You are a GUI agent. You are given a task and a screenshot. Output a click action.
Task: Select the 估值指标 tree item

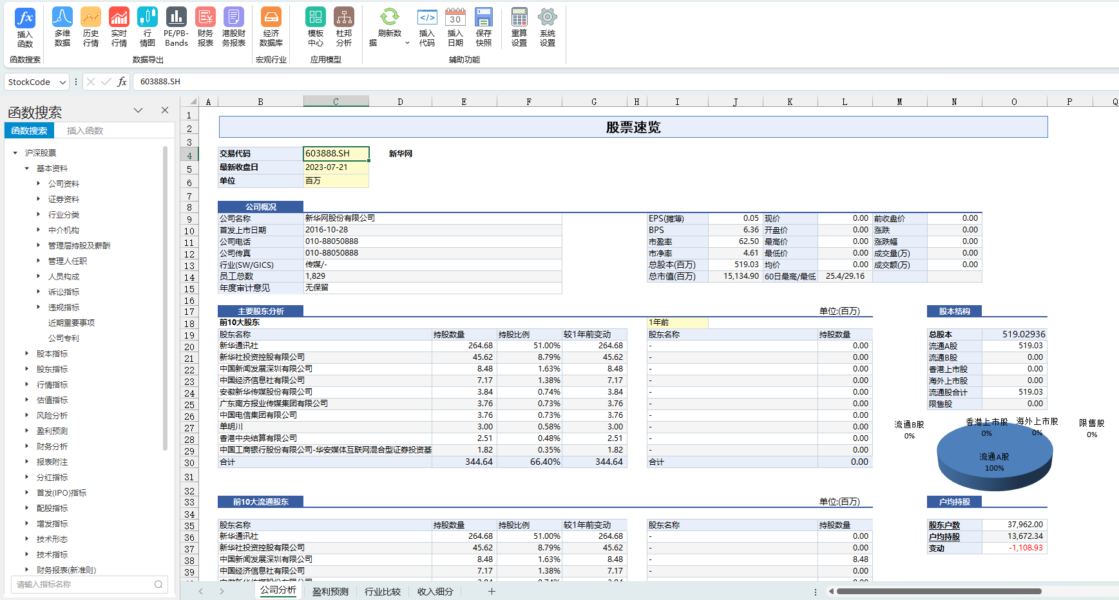tap(52, 400)
